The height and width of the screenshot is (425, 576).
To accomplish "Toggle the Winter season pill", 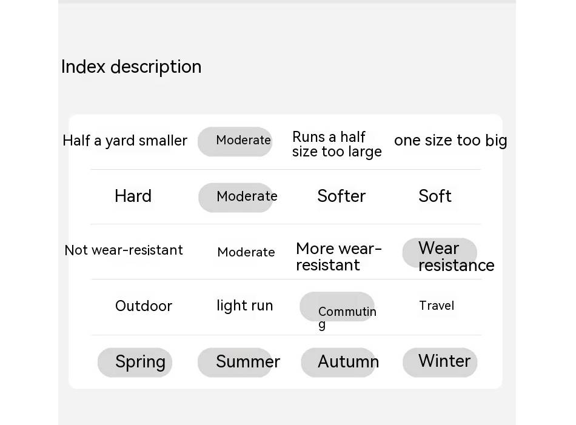I will 440,363.
